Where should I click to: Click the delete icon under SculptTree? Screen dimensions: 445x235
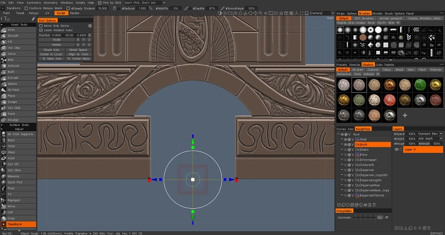374,205
